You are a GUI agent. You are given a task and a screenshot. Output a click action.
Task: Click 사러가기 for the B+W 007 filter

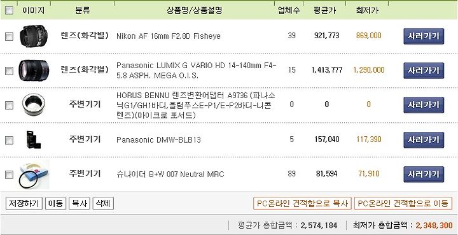424,174
